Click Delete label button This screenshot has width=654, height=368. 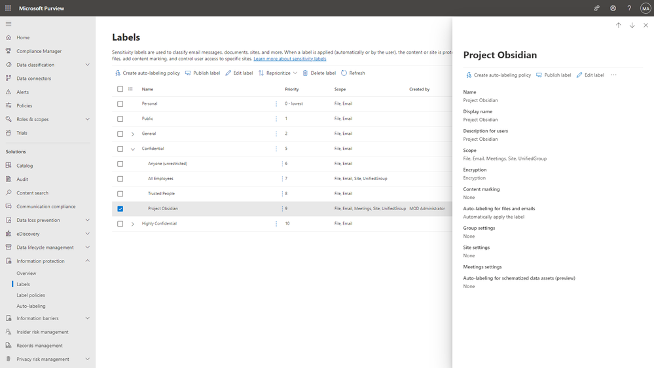pyautogui.click(x=319, y=73)
